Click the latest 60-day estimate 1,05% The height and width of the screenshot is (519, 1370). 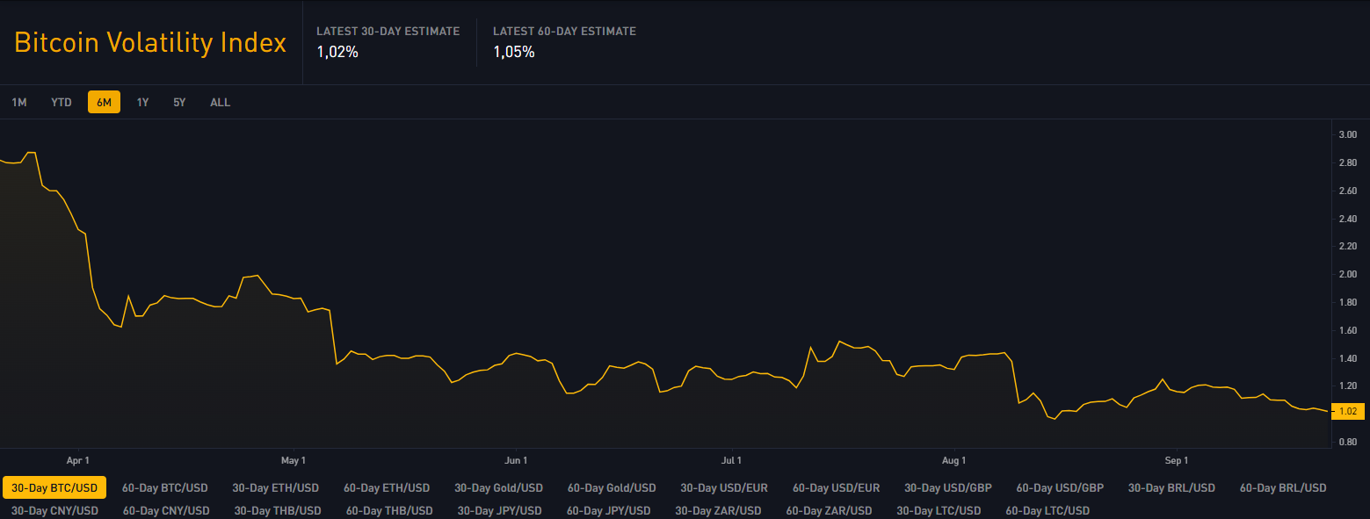[x=514, y=52]
